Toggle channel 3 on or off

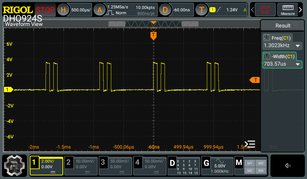[103, 162]
